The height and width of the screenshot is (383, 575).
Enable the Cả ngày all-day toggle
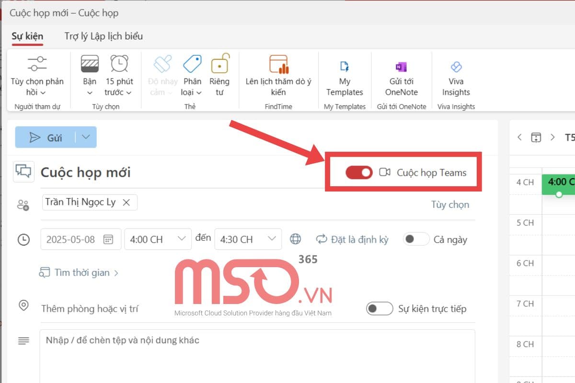[x=416, y=239]
